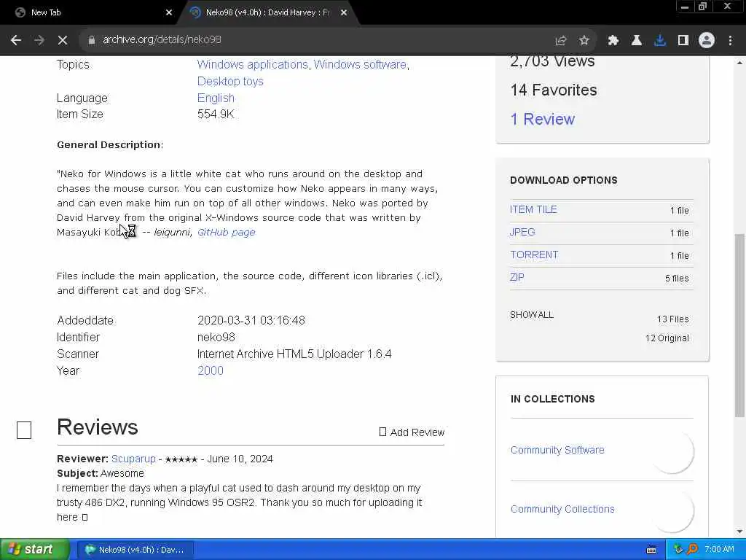Open the Windows Start menu
This screenshot has width=746, height=560.
coord(35,550)
